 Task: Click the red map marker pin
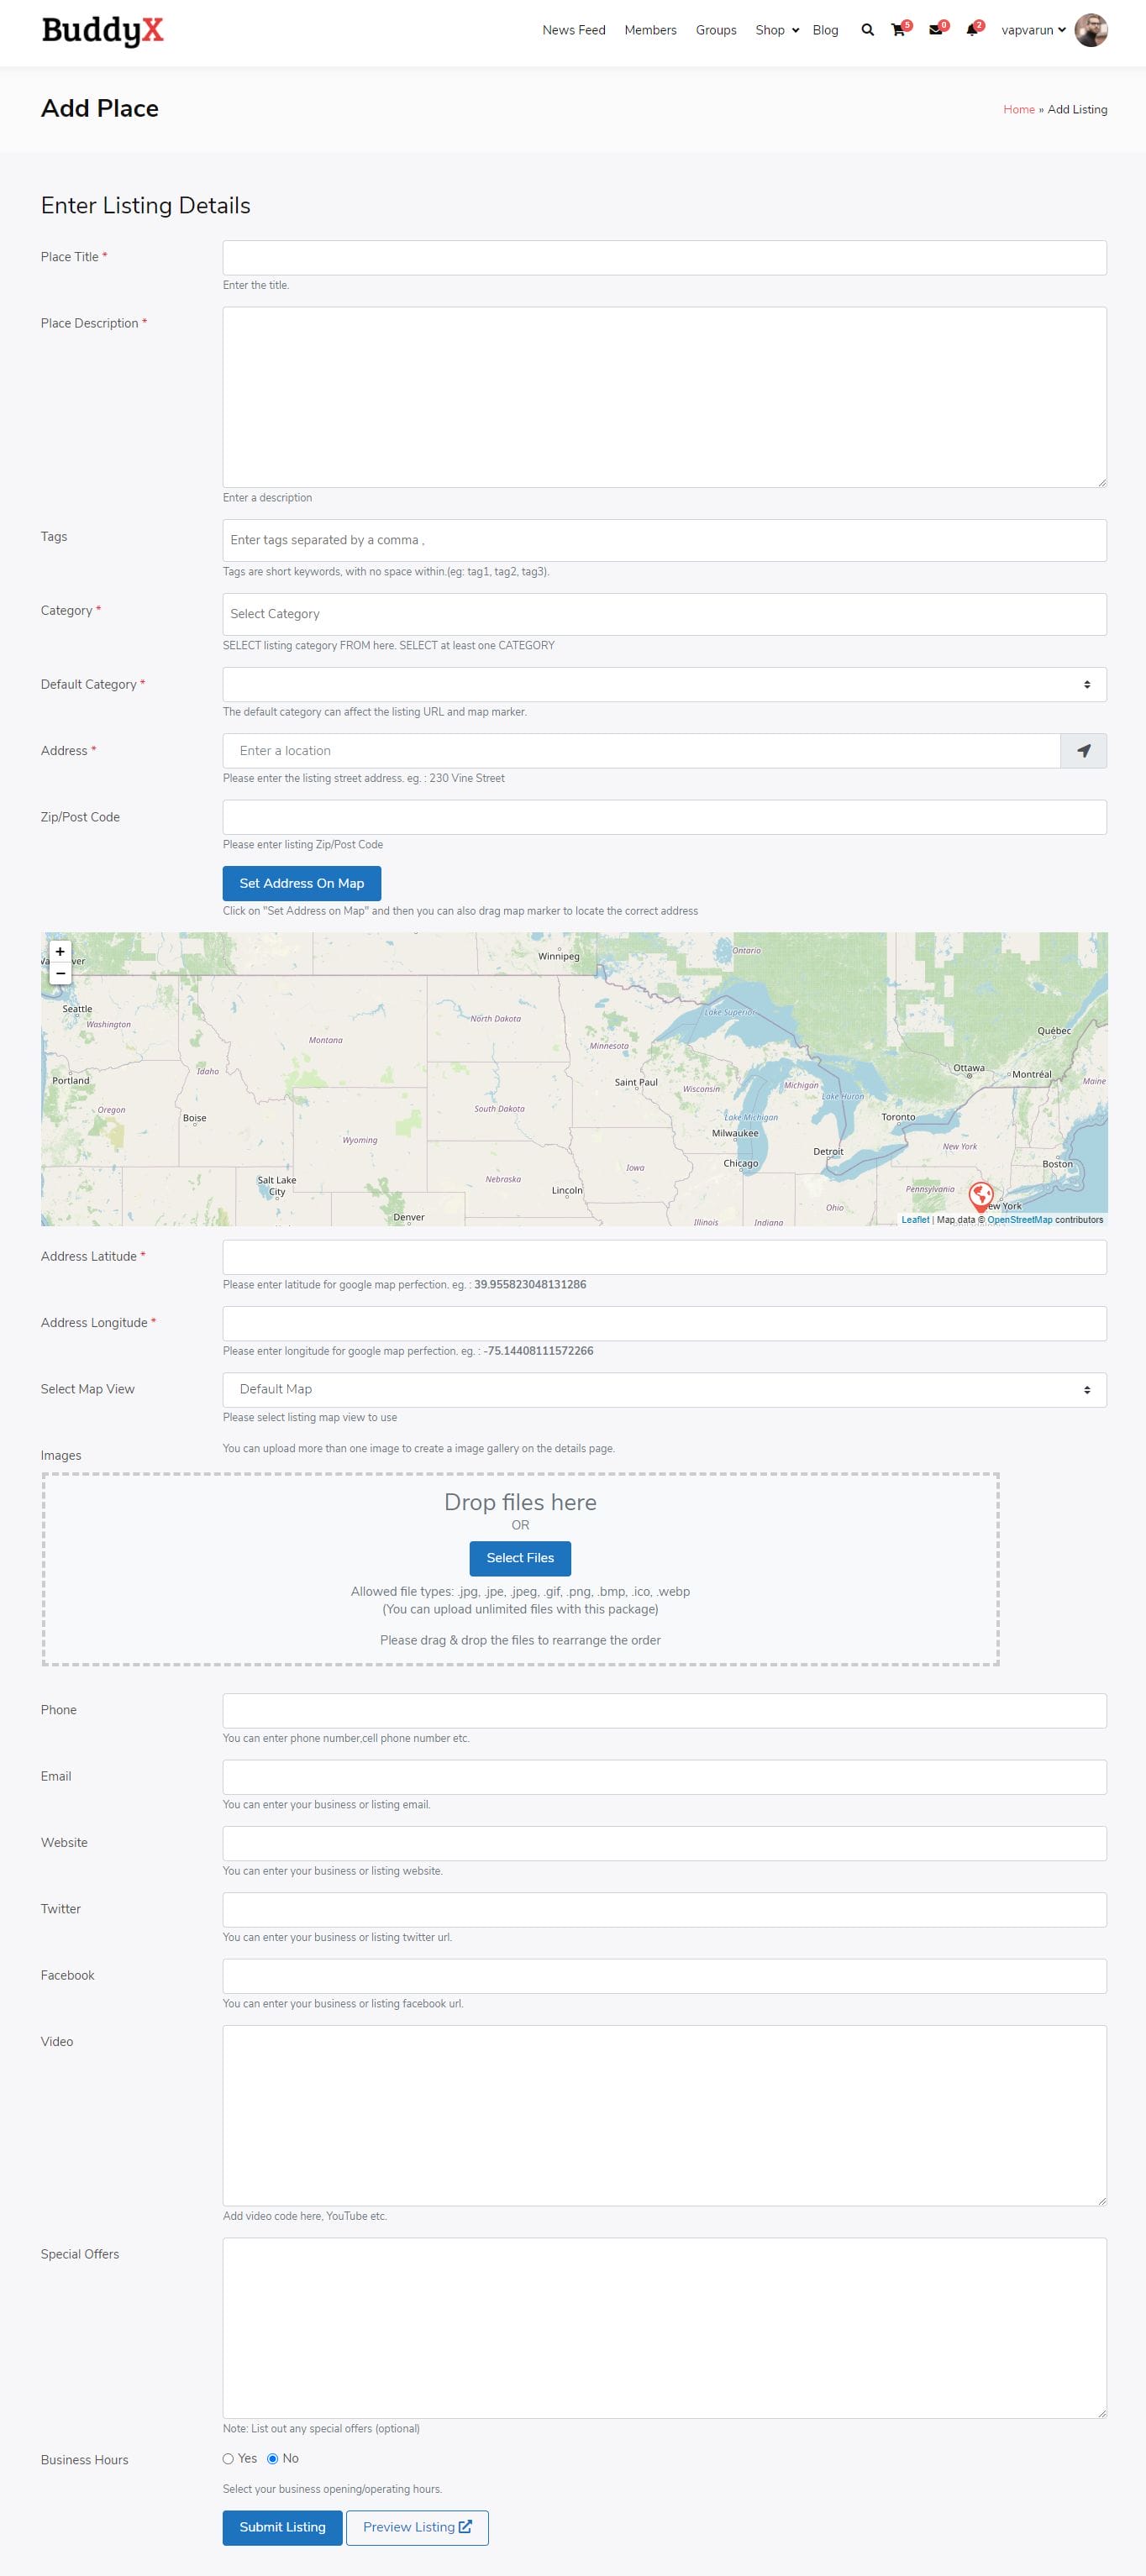click(981, 1194)
